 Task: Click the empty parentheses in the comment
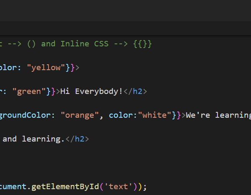32,44
